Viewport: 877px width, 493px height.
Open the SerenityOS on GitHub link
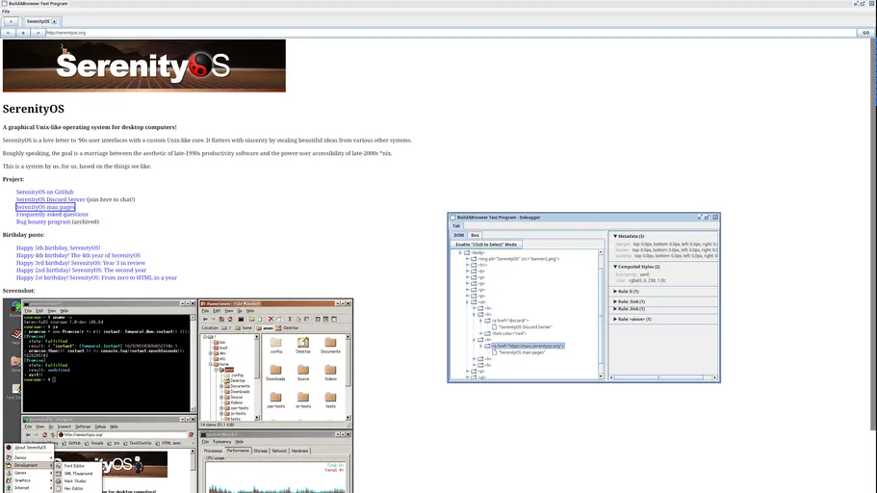[44, 192]
